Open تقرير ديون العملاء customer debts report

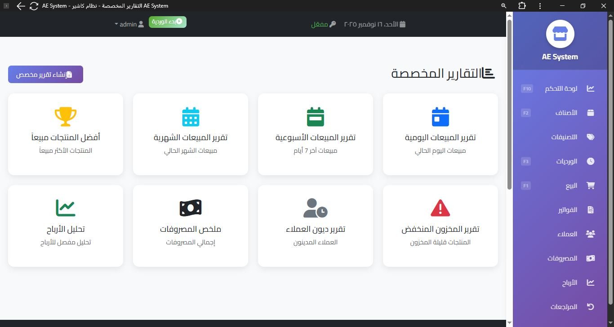[x=315, y=225]
